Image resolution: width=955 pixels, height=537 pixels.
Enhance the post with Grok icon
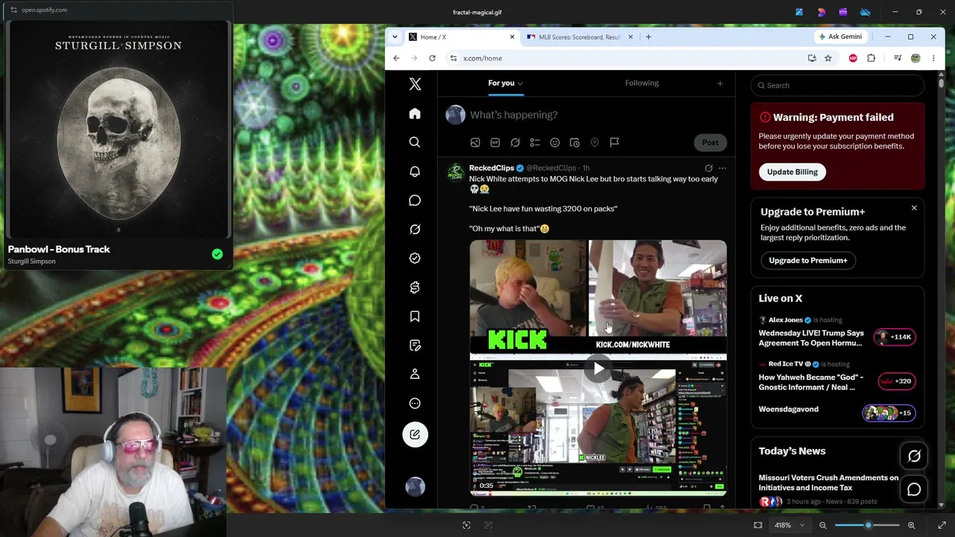coord(515,142)
